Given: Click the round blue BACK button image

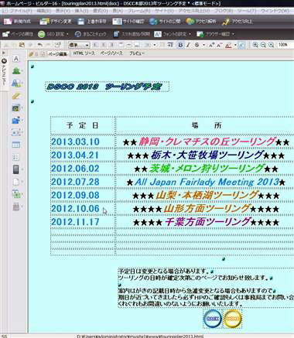Looking at the screenshot, I should pos(212,319).
